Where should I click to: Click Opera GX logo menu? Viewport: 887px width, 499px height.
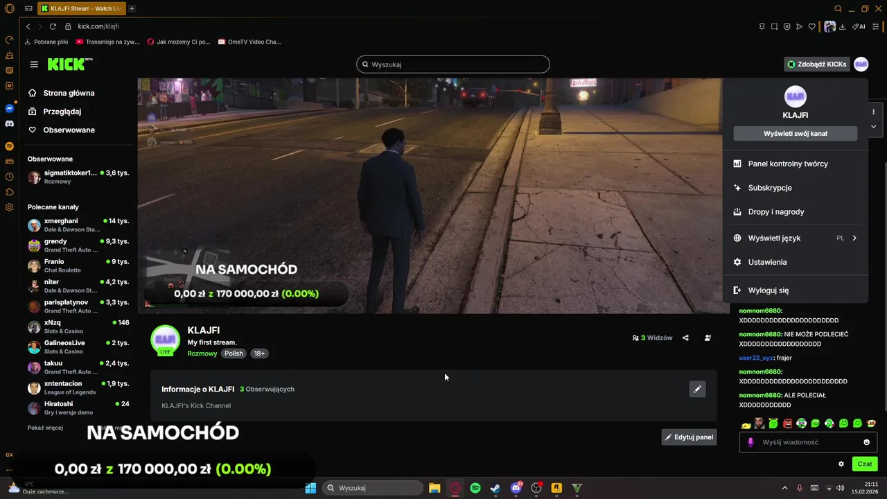pos(9,8)
